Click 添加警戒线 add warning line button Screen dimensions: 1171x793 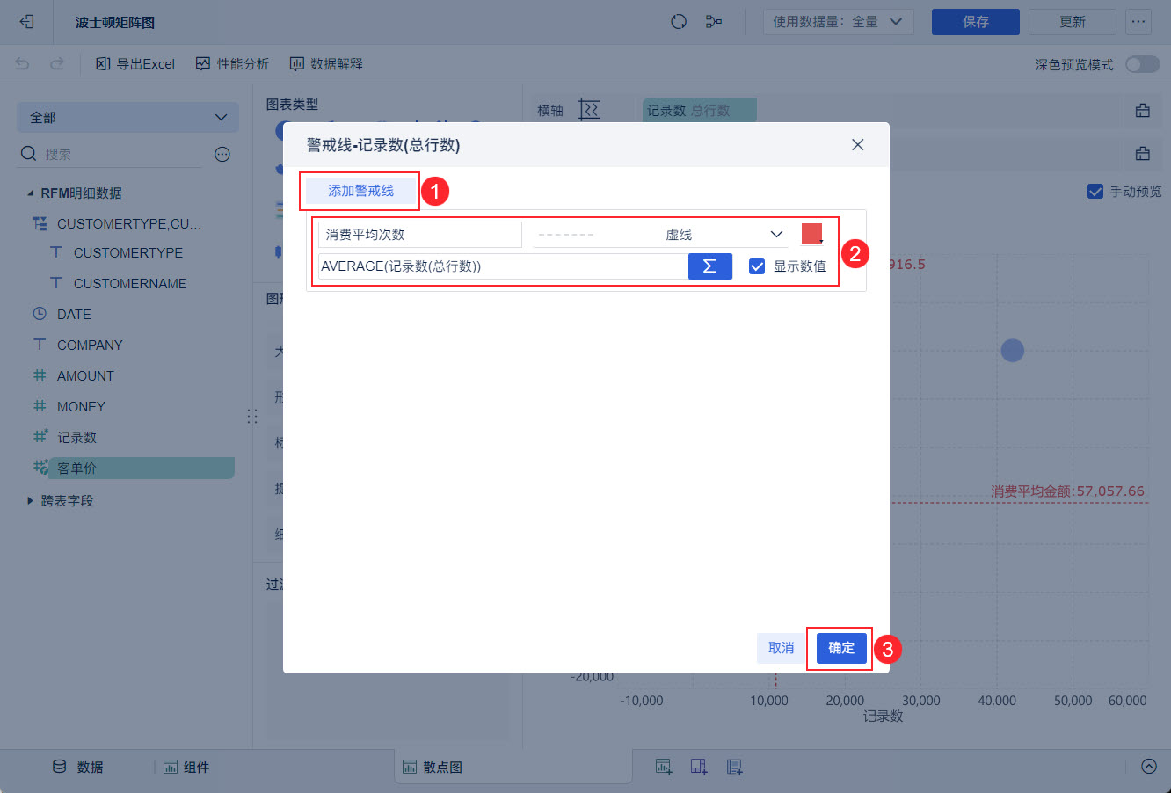coord(360,191)
